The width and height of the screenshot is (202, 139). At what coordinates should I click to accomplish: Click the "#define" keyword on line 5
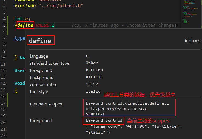click(24, 25)
